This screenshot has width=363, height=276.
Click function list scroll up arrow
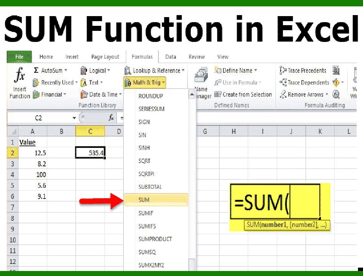coord(192,94)
